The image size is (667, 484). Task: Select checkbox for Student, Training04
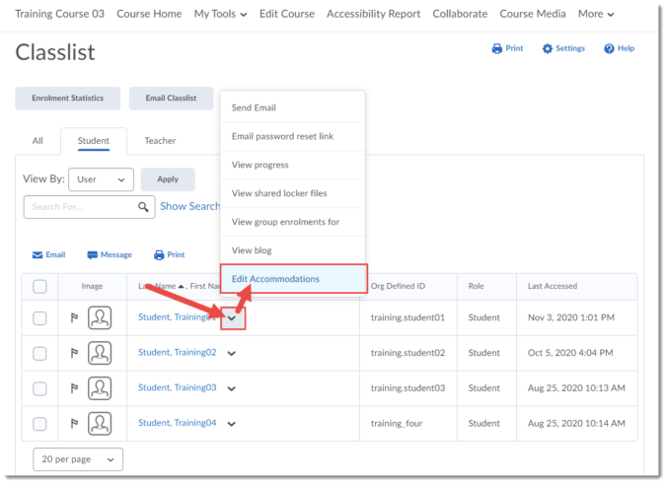(39, 424)
